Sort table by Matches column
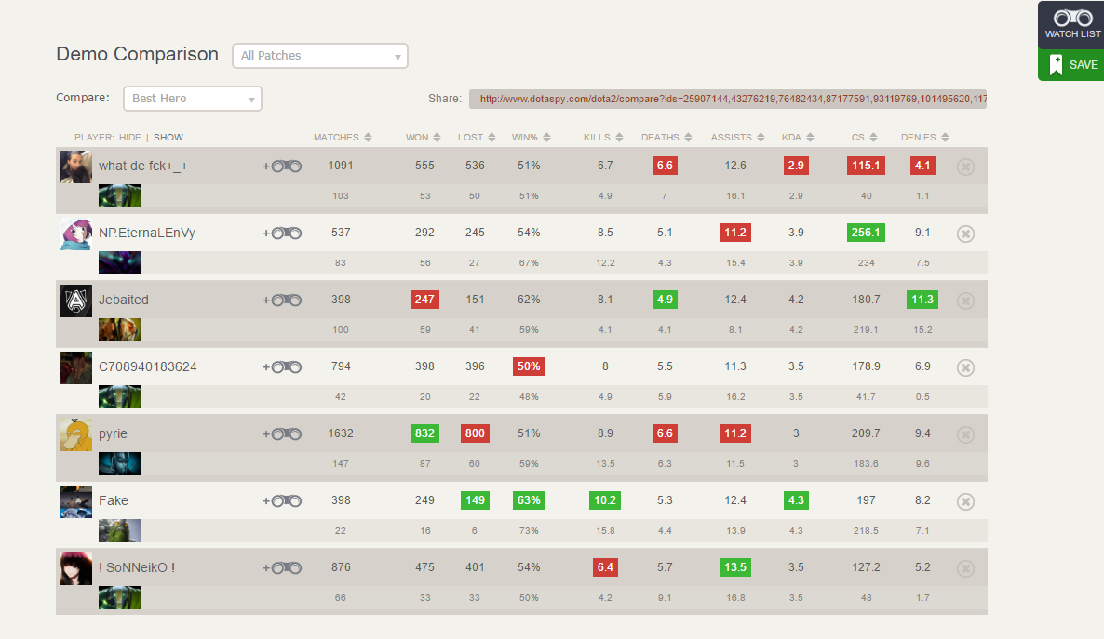Screen dimensions: 1104x639 click(x=342, y=138)
